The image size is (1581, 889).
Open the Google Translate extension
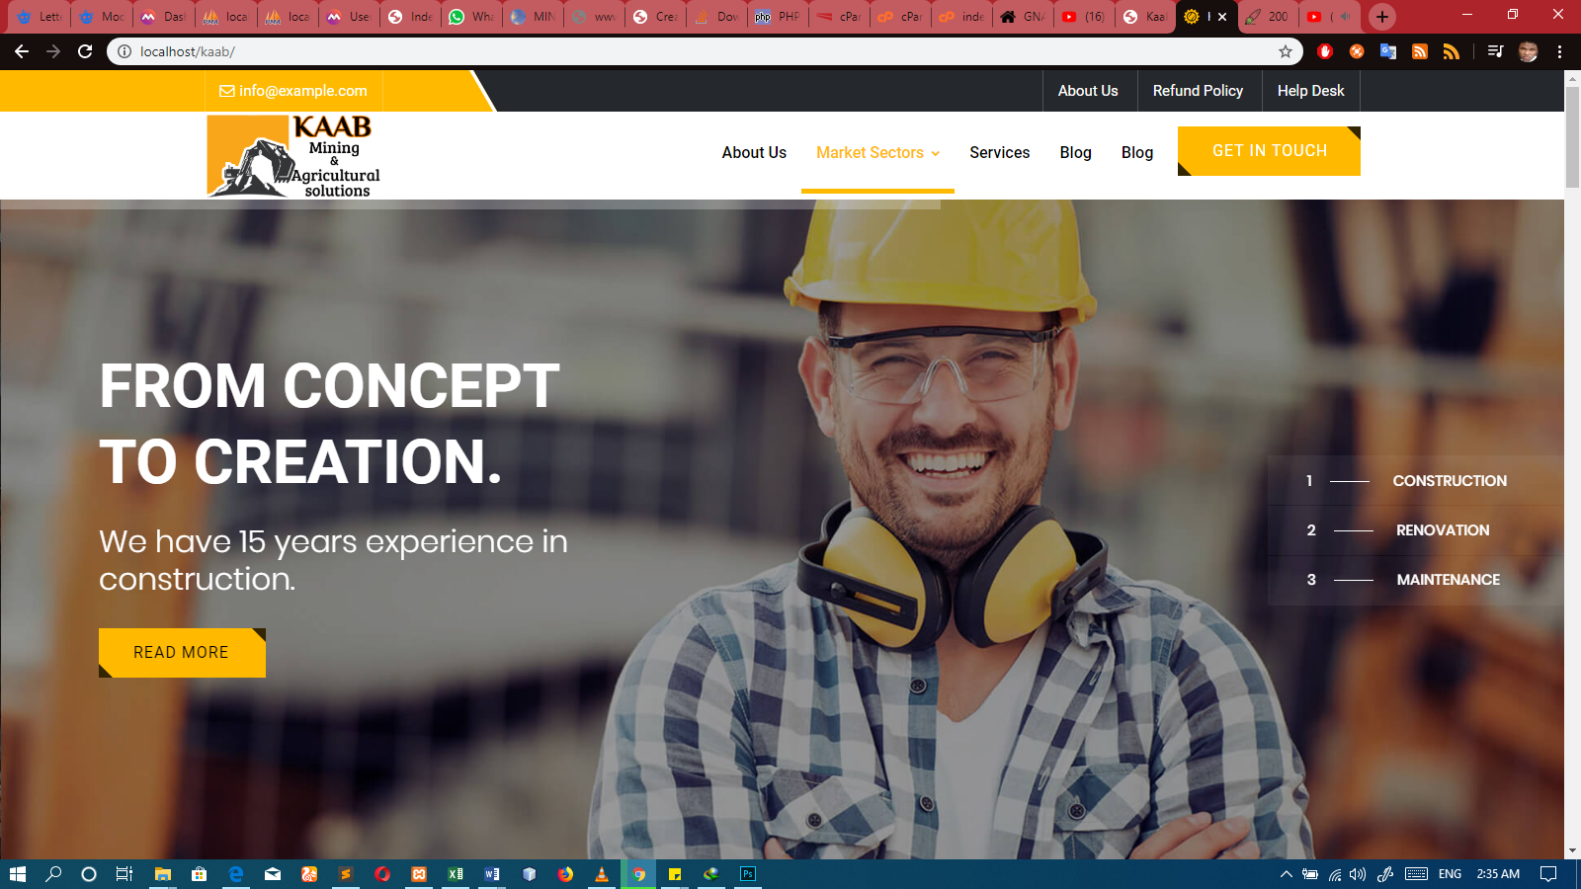[x=1388, y=51]
